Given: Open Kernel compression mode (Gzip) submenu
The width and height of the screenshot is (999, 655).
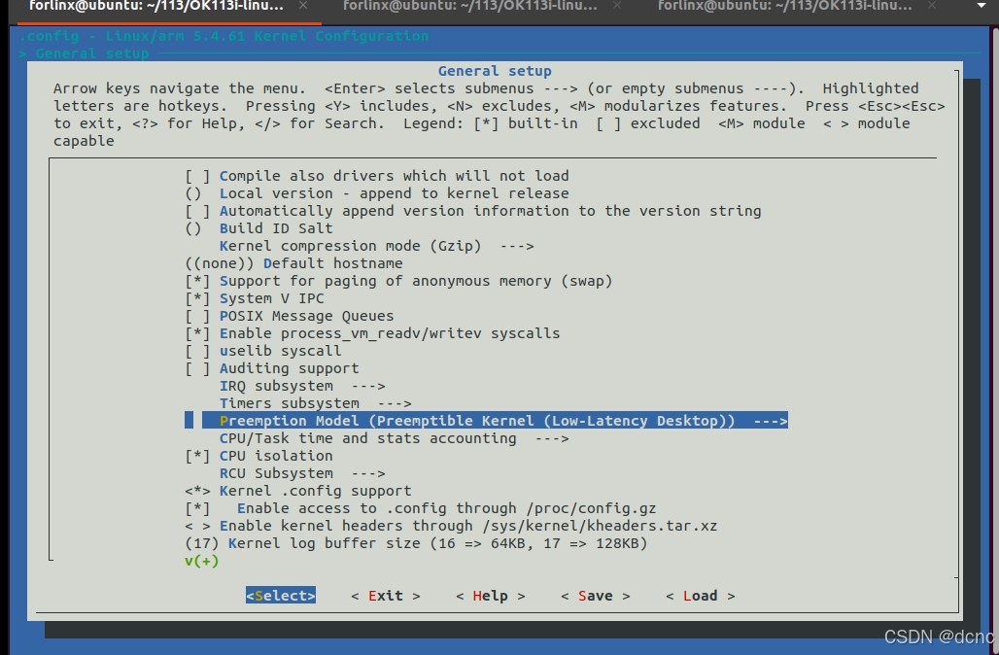Looking at the screenshot, I should 377,246.
